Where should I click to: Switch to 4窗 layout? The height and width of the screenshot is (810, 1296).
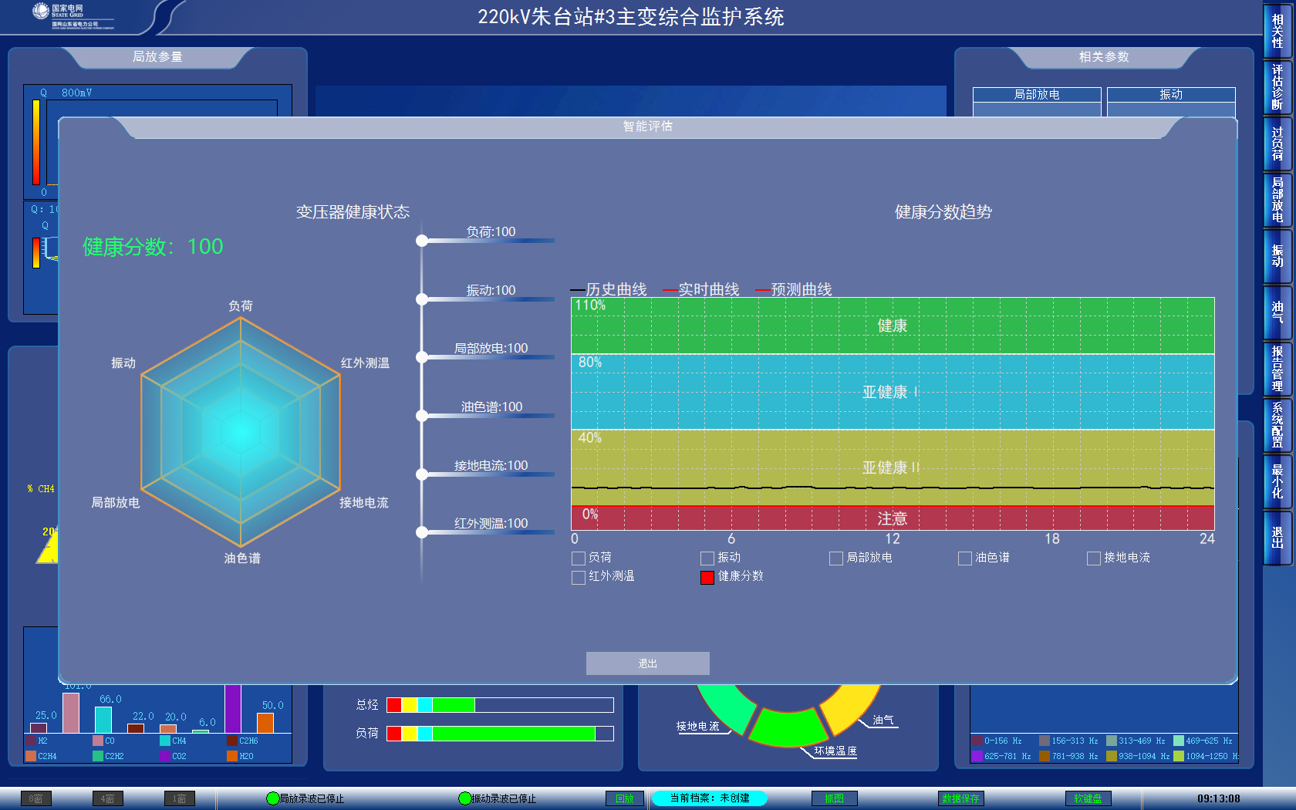107,798
